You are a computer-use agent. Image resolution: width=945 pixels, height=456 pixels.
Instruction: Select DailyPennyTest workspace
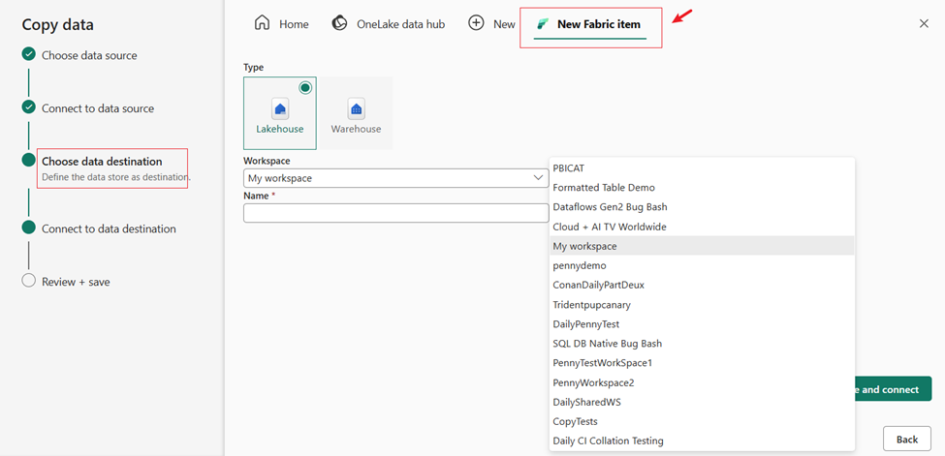click(x=702, y=323)
